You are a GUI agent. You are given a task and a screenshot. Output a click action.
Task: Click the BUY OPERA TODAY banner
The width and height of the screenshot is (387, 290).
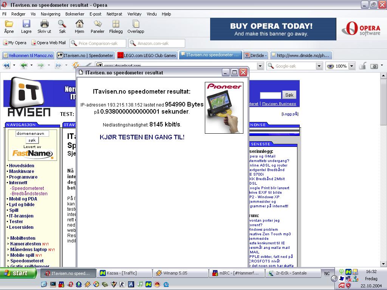click(273, 29)
